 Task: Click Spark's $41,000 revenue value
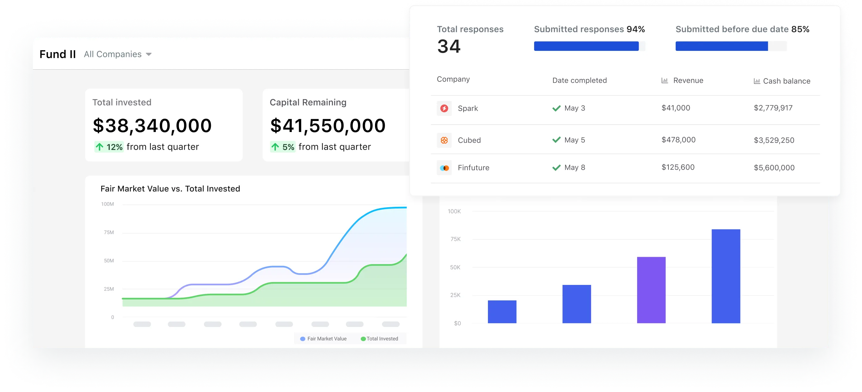pos(676,108)
